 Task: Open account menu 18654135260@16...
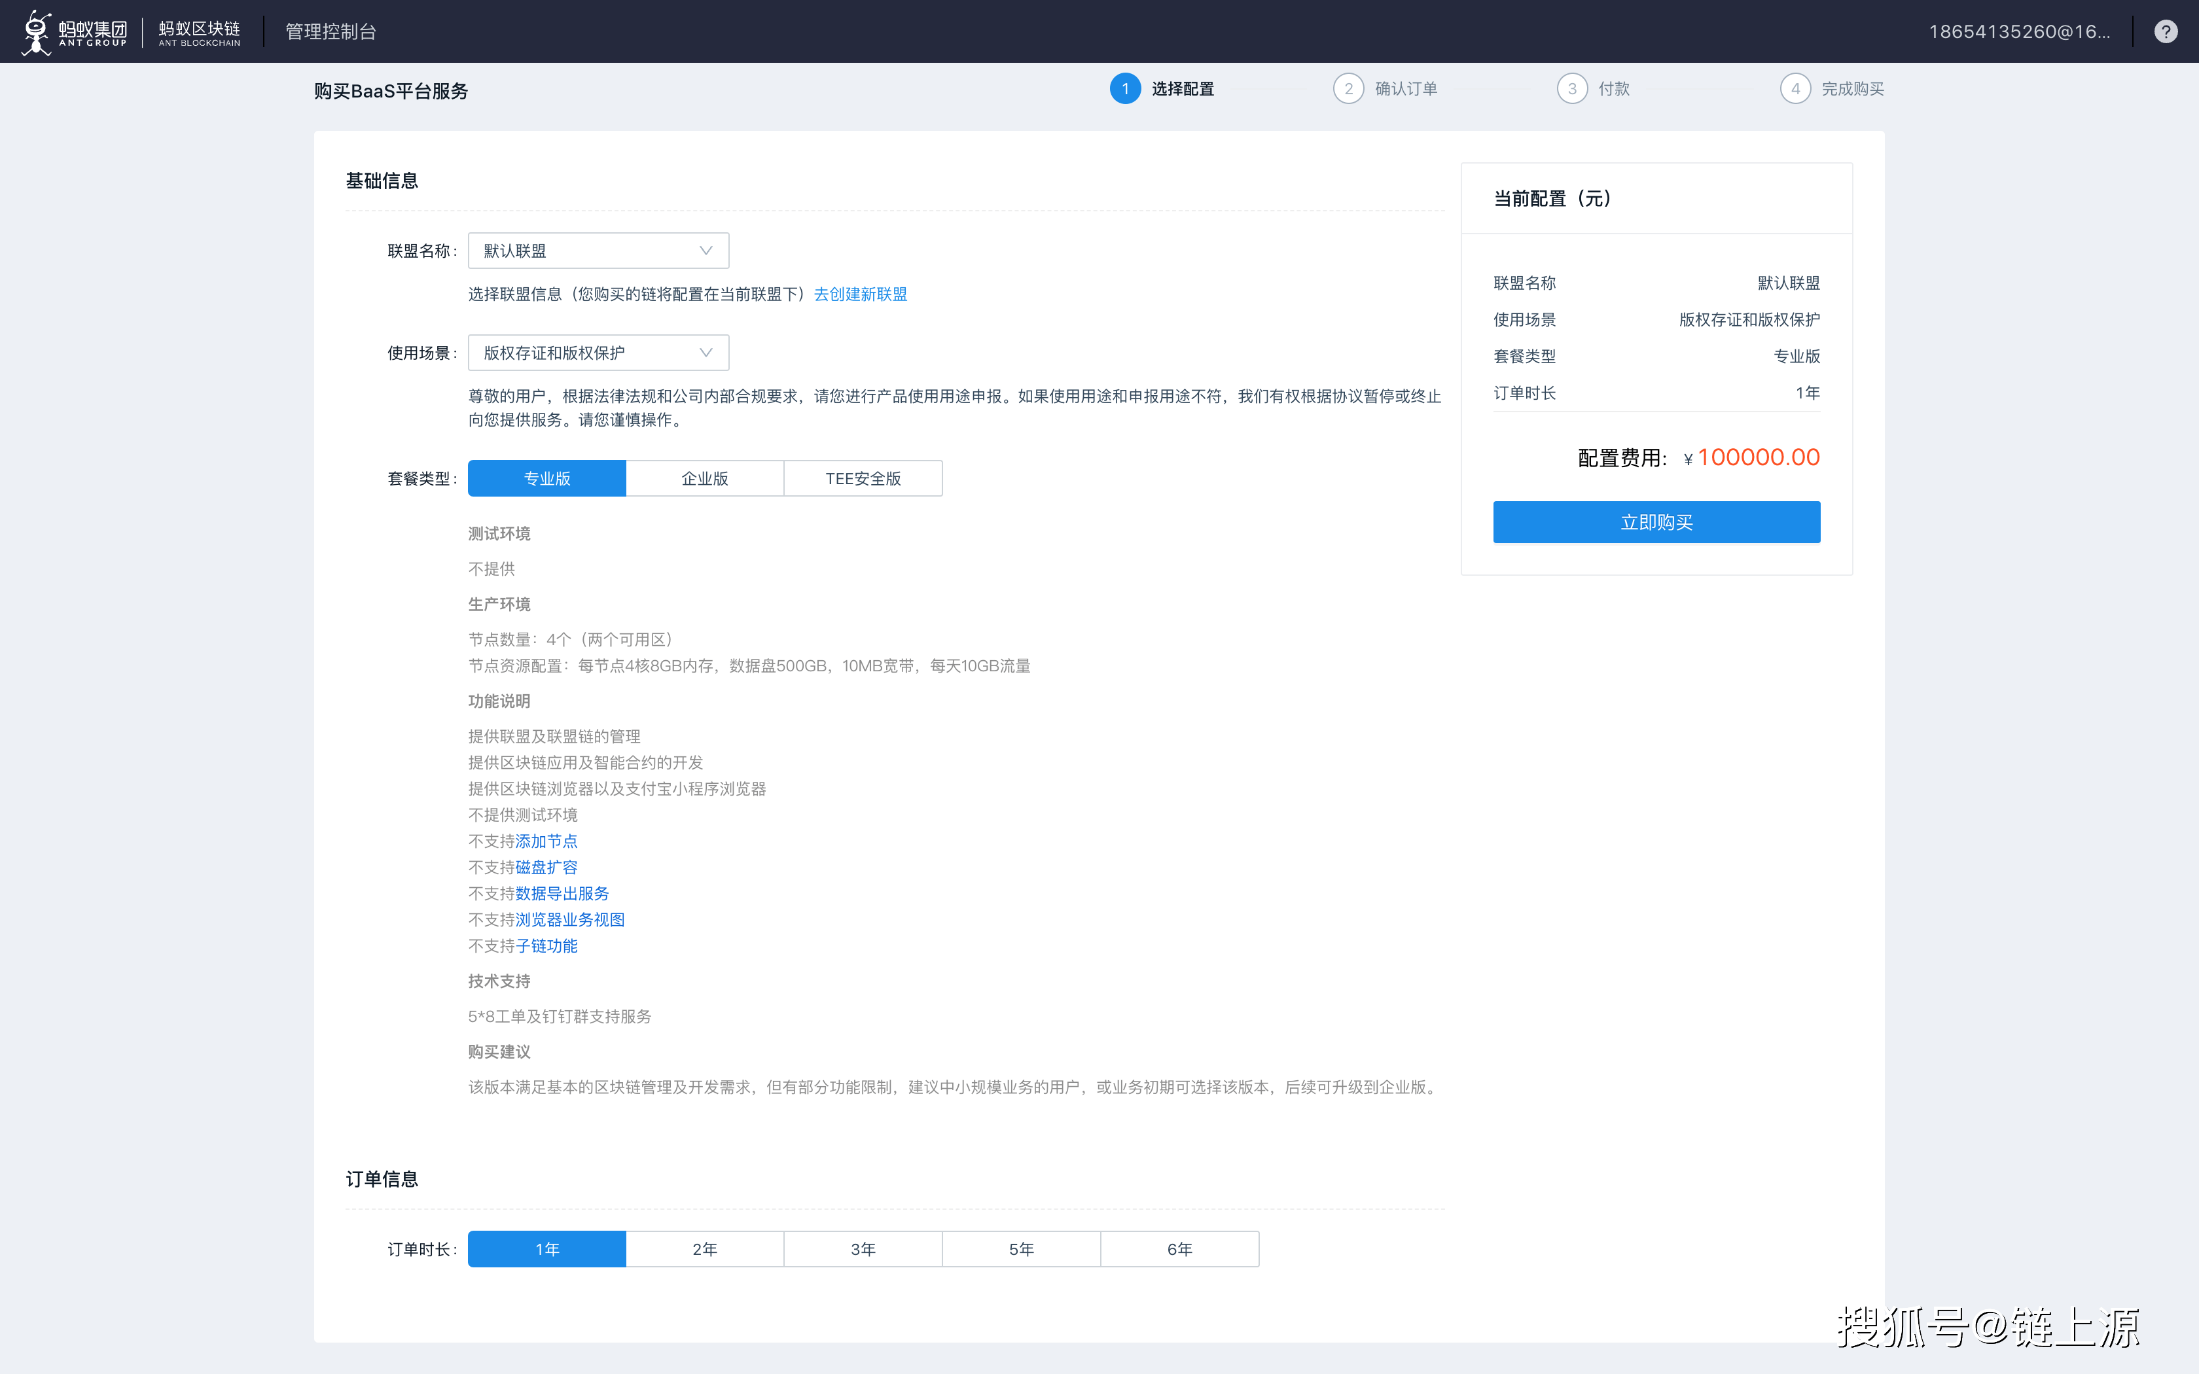[2018, 32]
